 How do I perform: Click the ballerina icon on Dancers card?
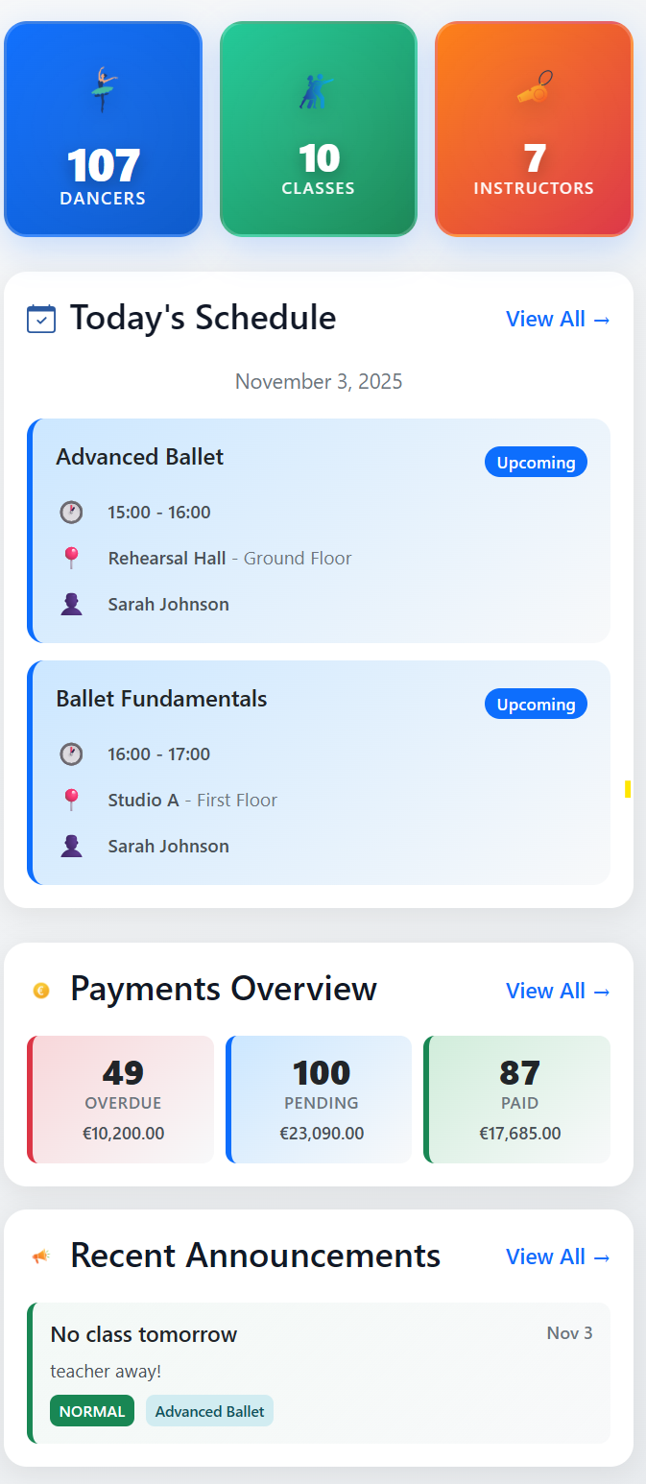[x=103, y=89]
